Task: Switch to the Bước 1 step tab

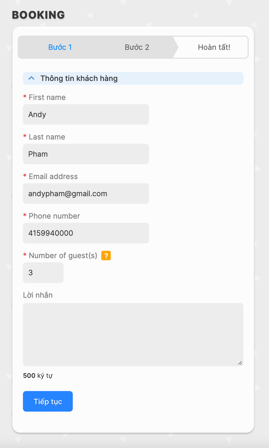Action: (x=60, y=47)
